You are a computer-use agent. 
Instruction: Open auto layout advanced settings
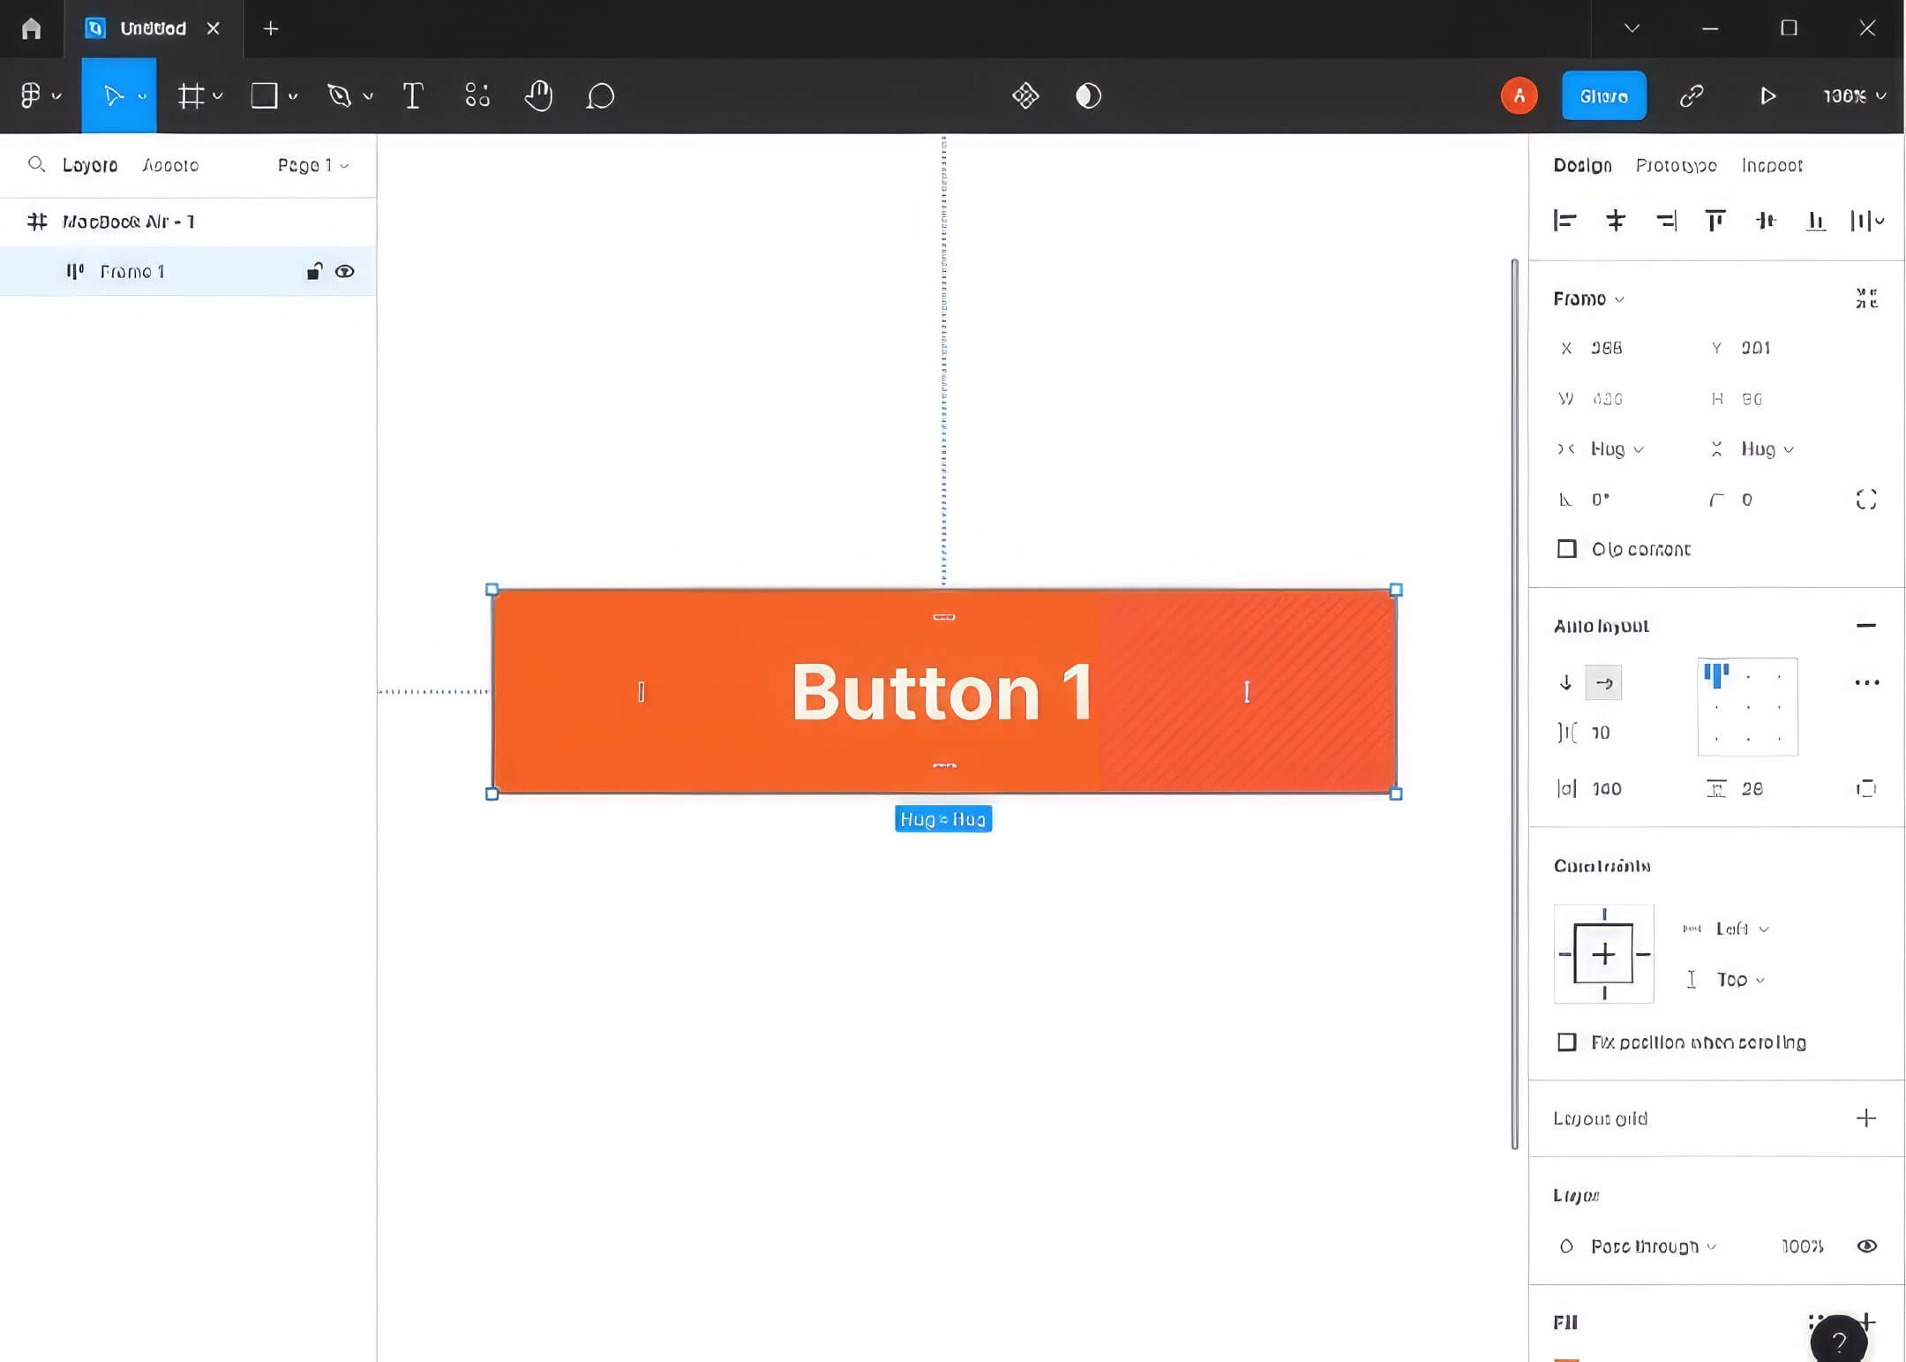pos(1866,682)
